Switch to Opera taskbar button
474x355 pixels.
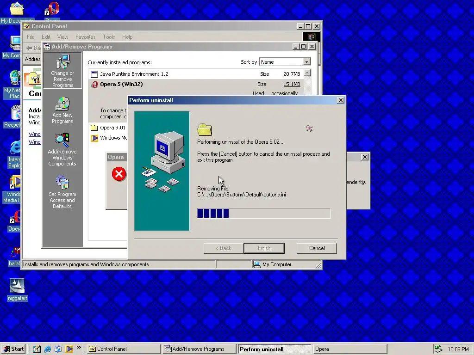(x=350, y=349)
